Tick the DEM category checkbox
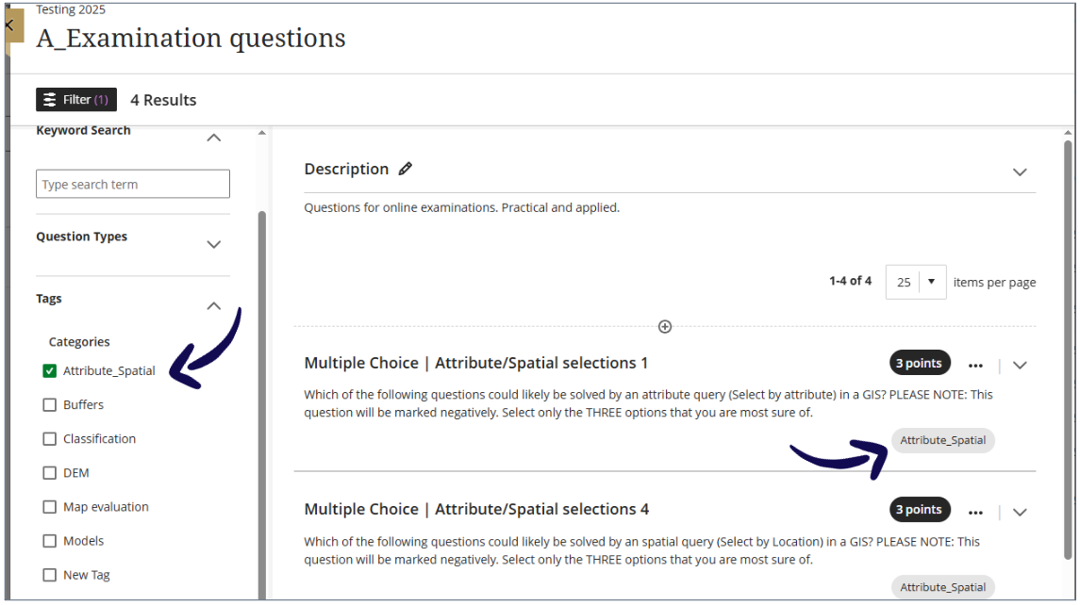1080x605 pixels. (x=50, y=472)
